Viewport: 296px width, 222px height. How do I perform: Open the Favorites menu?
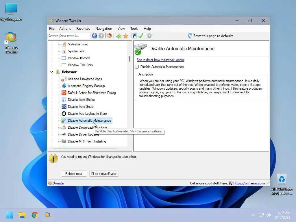(83, 29)
